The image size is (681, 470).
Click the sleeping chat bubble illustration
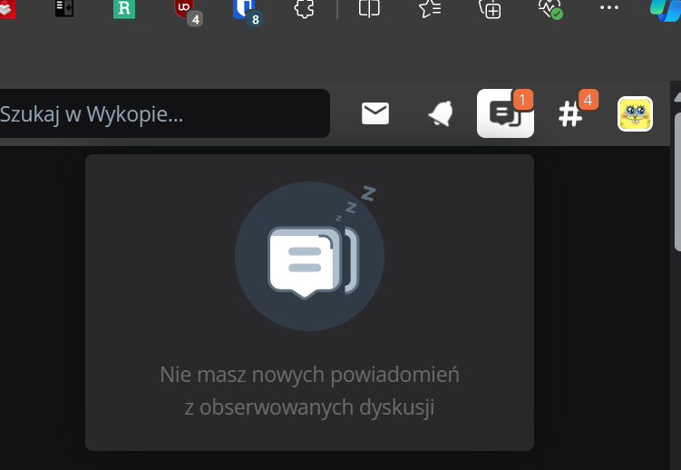point(309,257)
